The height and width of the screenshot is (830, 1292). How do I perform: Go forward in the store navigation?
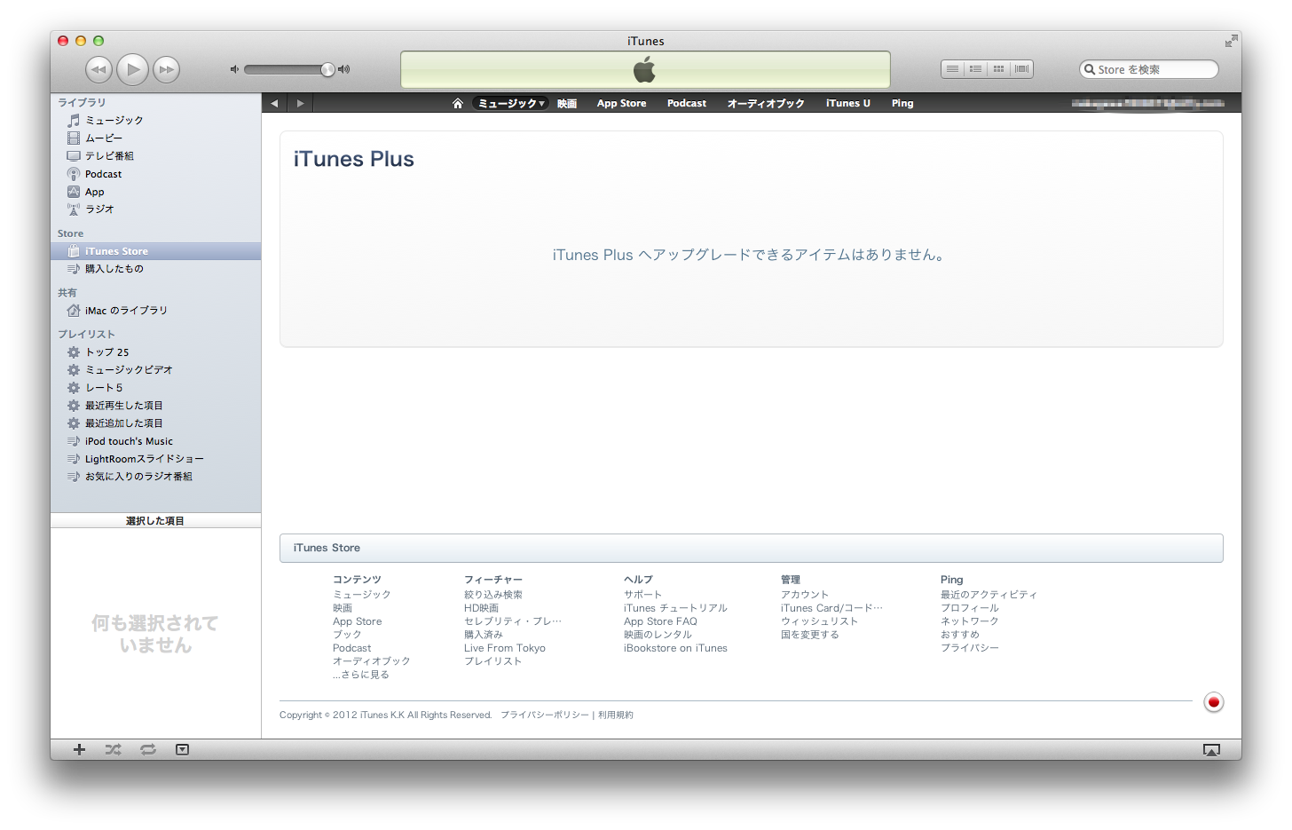tap(300, 103)
